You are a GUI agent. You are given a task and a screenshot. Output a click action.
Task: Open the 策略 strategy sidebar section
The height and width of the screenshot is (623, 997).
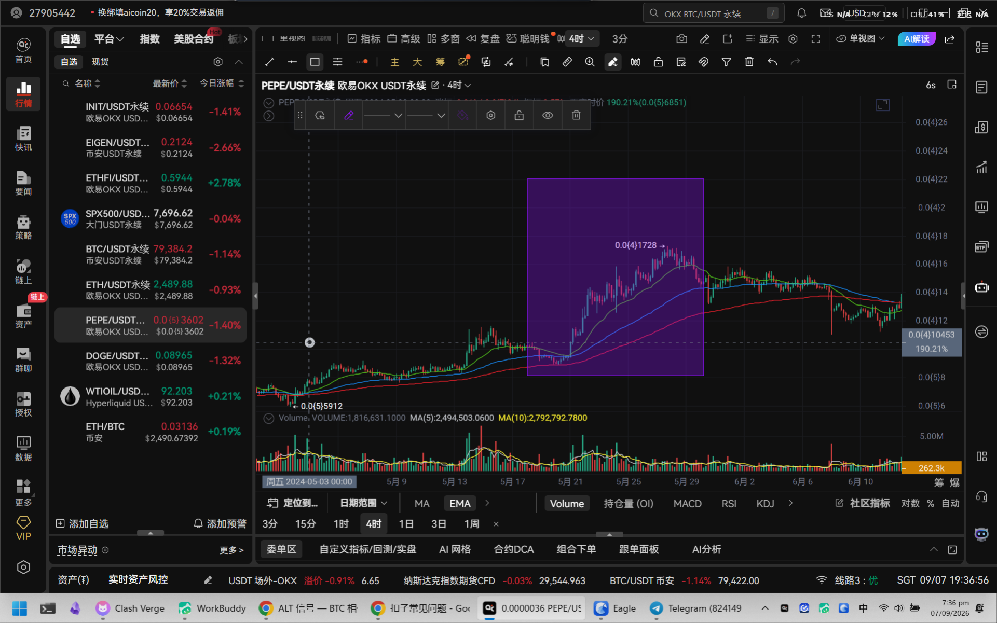(23, 227)
